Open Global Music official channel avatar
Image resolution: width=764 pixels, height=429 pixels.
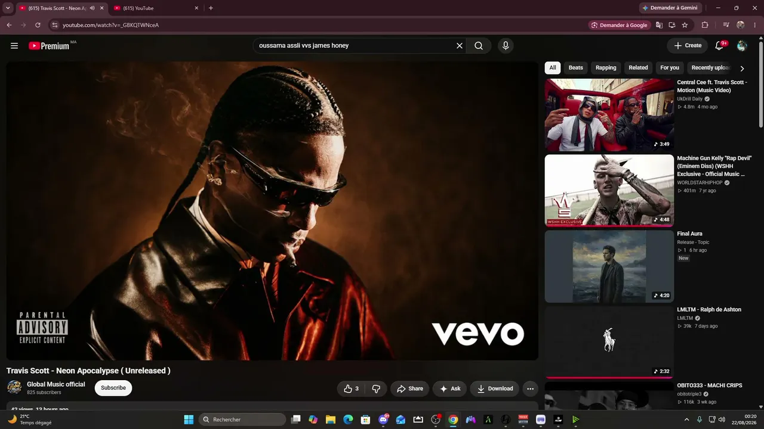pos(14,387)
